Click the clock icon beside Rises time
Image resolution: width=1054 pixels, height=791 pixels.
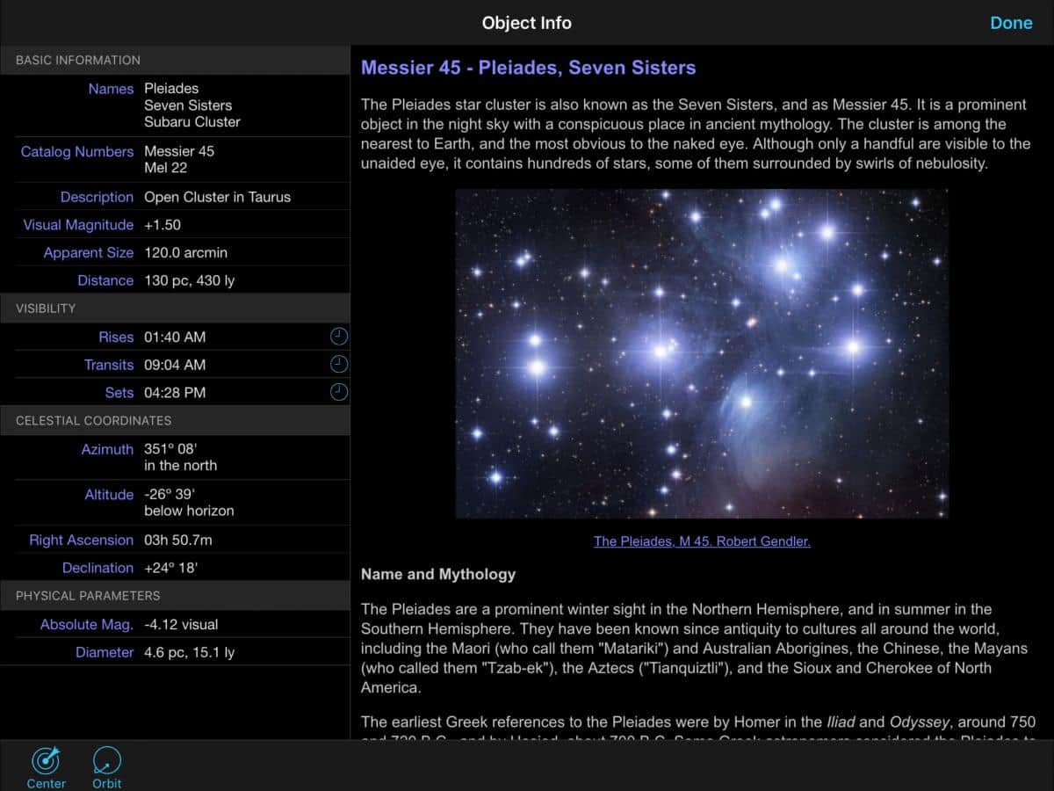(339, 337)
